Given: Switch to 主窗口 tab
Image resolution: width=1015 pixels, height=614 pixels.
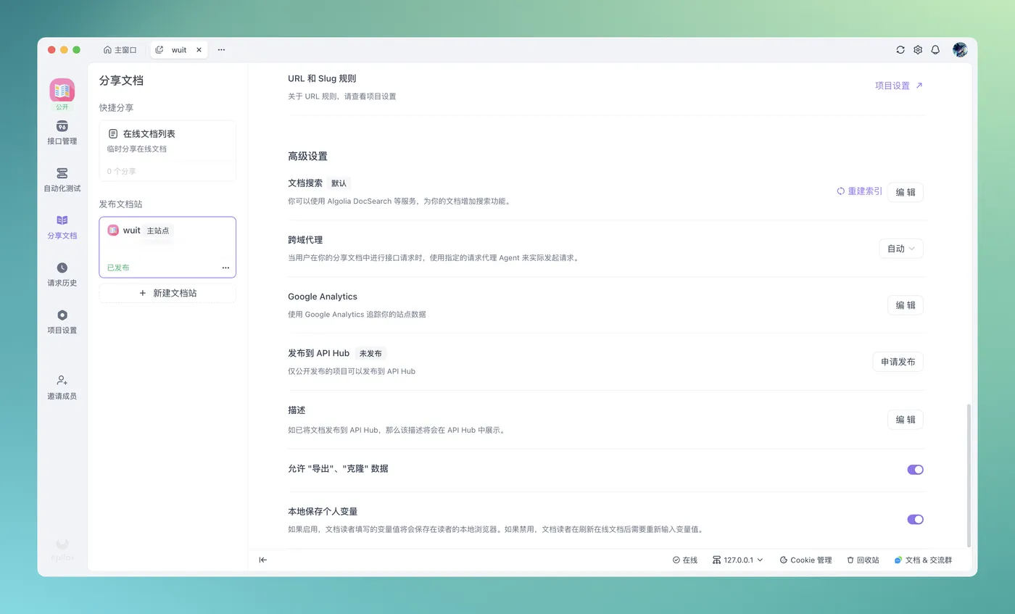Looking at the screenshot, I should 120,50.
